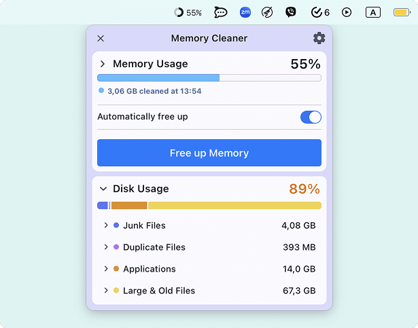418x328 pixels.
Task: Collapse the Disk Usage section
Action: 103,189
